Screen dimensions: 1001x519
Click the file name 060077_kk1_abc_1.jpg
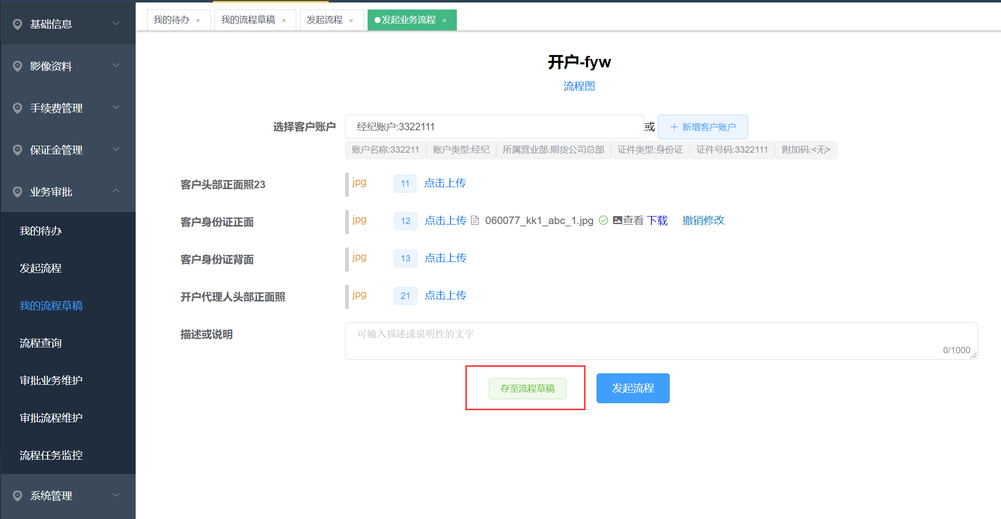click(x=539, y=221)
